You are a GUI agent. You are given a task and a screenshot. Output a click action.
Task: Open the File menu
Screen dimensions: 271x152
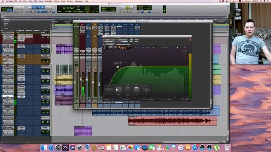(x=16, y=1)
